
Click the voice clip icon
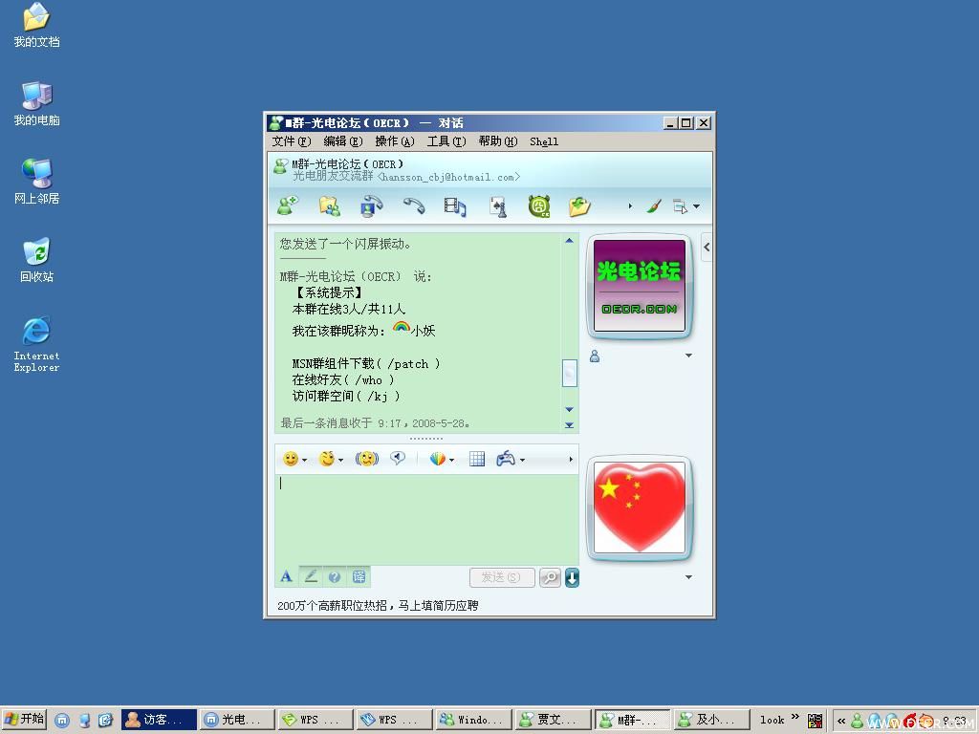[x=398, y=459]
